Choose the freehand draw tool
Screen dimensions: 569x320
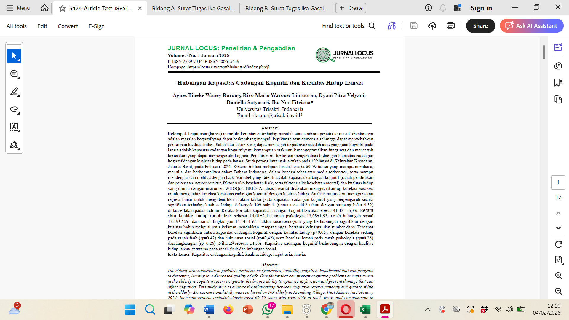(x=14, y=109)
